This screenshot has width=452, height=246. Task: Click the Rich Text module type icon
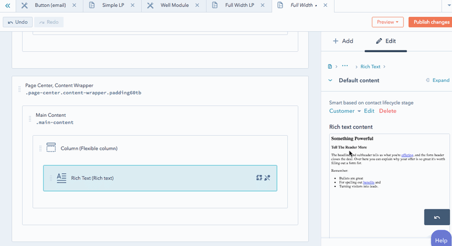pos(61,178)
